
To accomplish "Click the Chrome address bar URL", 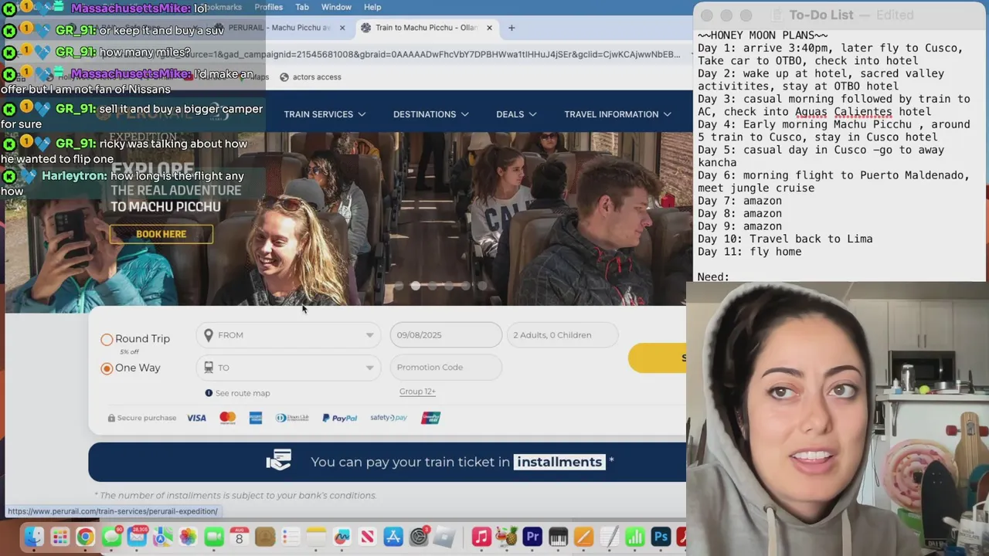I will (433, 55).
